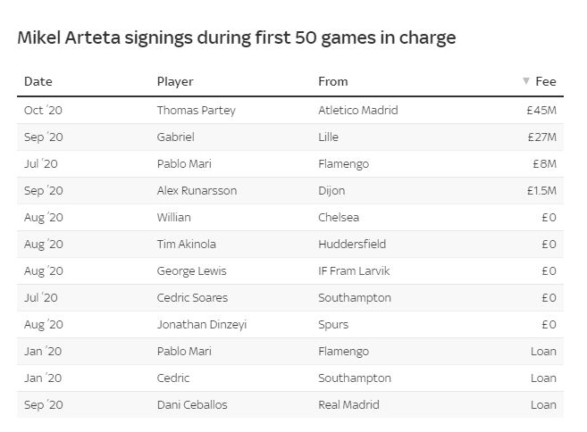Click the Gabriel player cell
The height and width of the screenshot is (432, 587).
tap(176, 137)
